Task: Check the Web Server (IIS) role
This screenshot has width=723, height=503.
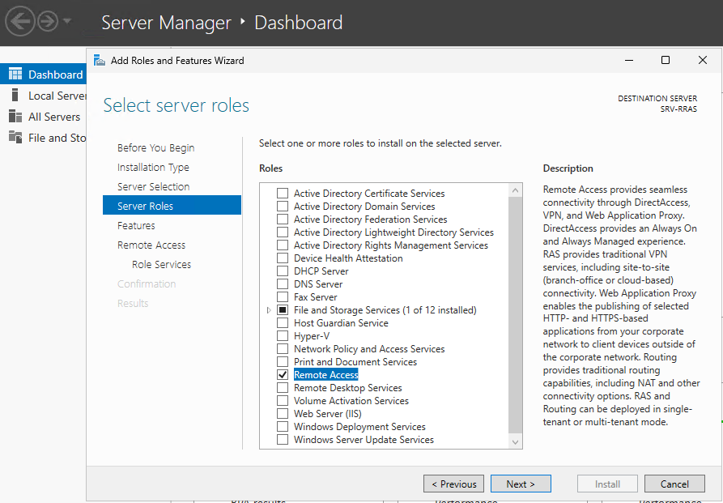Action: (283, 414)
